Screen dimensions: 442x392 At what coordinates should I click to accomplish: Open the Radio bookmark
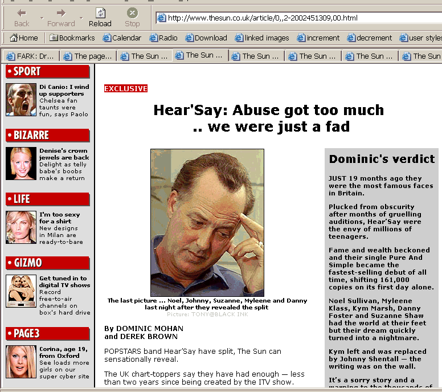coord(163,38)
